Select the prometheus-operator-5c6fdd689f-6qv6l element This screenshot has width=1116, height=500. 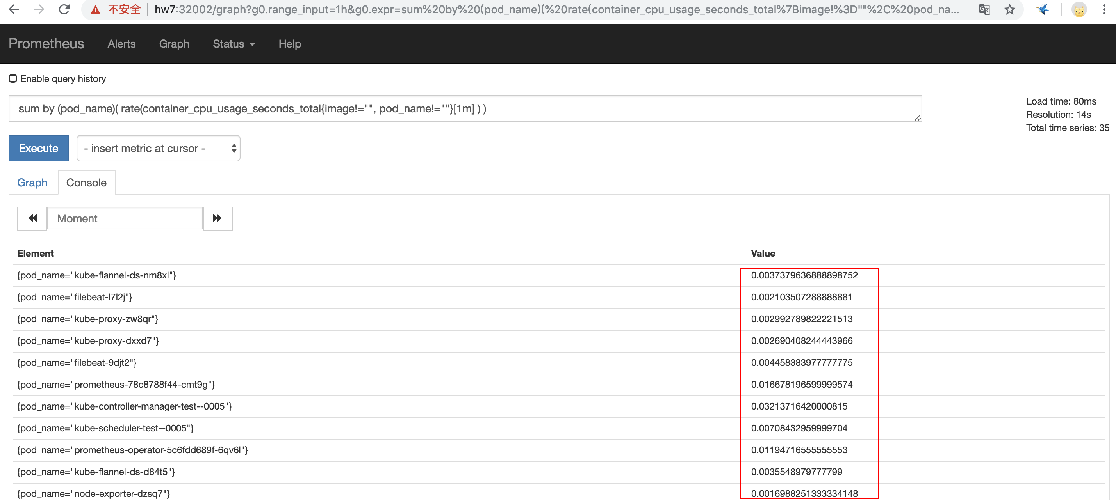(132, 450)
